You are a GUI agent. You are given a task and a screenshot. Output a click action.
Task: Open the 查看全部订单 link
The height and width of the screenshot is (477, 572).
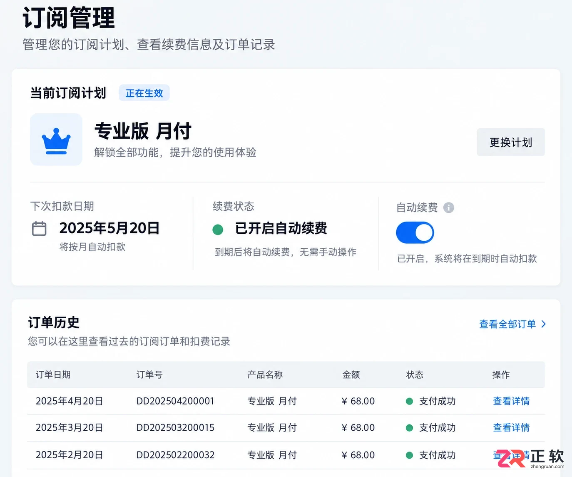tap(507, 324)
